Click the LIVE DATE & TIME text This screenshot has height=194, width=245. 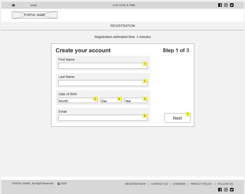point(124,5)
